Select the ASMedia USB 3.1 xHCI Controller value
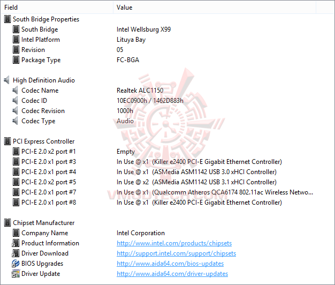The width and height of the screenshot is (335, 285). coord(196,182)
